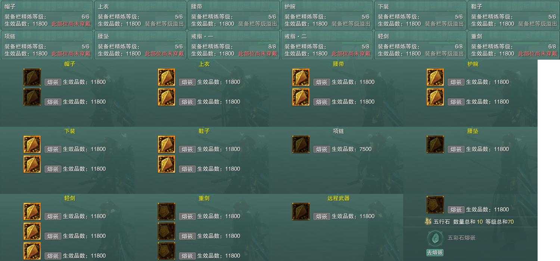
Task: Select second gem slot icon under 上衣
Action: coord(167,97)
